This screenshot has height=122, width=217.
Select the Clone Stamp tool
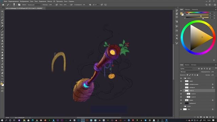pyautogui.click(x=2, y=41)
